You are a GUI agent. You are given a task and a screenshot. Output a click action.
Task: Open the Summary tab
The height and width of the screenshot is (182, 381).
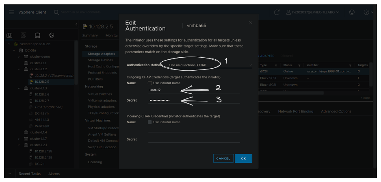[90, 35]
